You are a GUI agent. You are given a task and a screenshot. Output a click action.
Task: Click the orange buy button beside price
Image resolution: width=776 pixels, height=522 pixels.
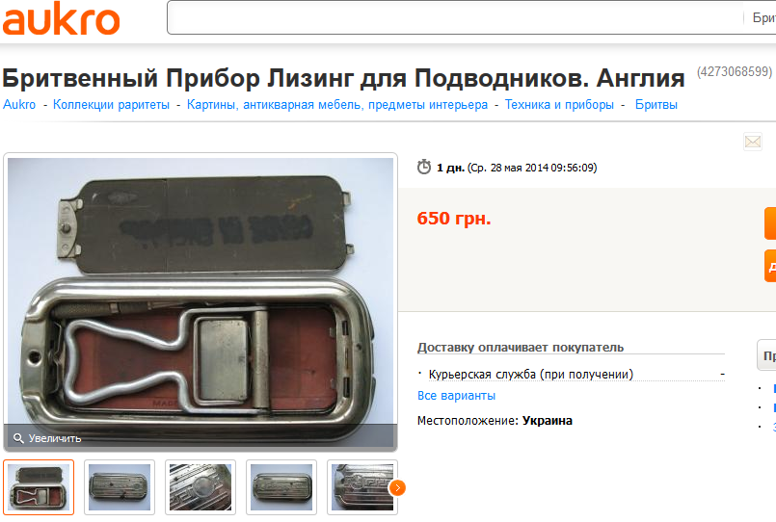coord(770,223)
